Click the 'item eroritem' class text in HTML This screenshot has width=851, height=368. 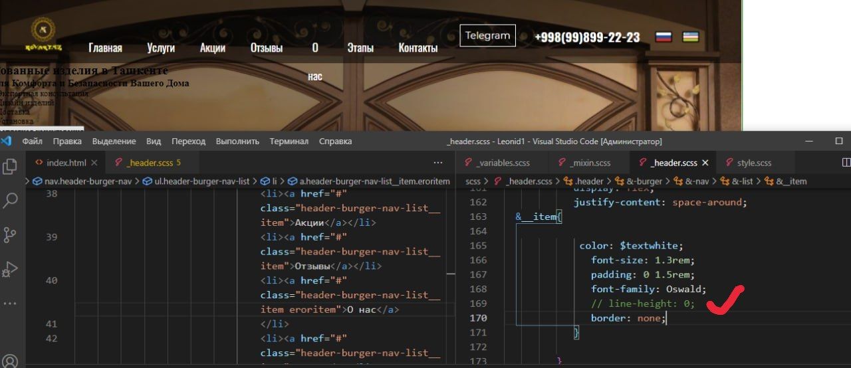[299, 310]
